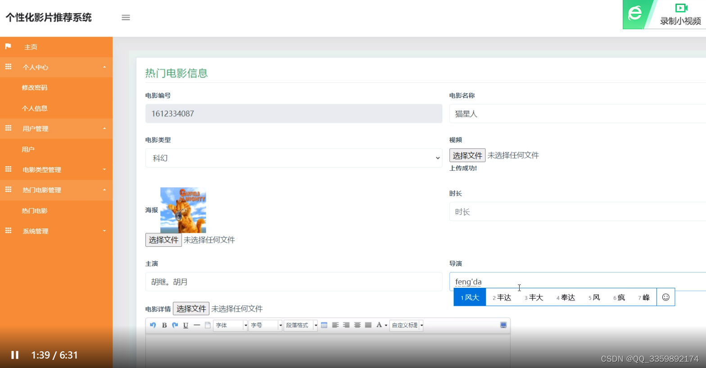Align text right in editor
706x368 pixels.
[346, 325]
